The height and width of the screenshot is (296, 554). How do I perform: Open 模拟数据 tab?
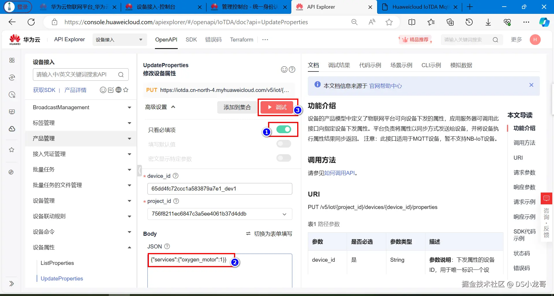(461, 65)
